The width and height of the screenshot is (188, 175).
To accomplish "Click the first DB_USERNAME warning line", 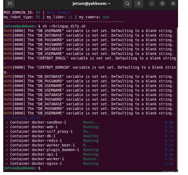I will pos(88,31).
